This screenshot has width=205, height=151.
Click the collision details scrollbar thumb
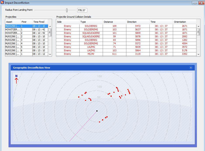point(198,32)
